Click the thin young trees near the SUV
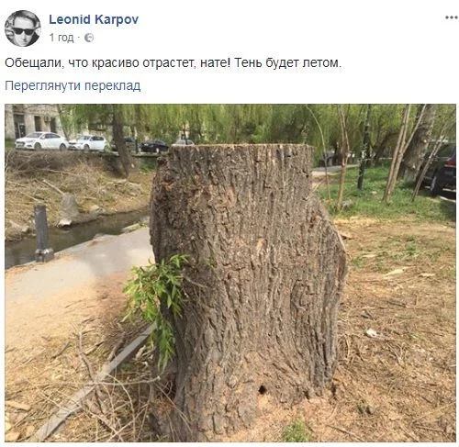This screenshot has height=447, width=459. [x=406, y=153]
